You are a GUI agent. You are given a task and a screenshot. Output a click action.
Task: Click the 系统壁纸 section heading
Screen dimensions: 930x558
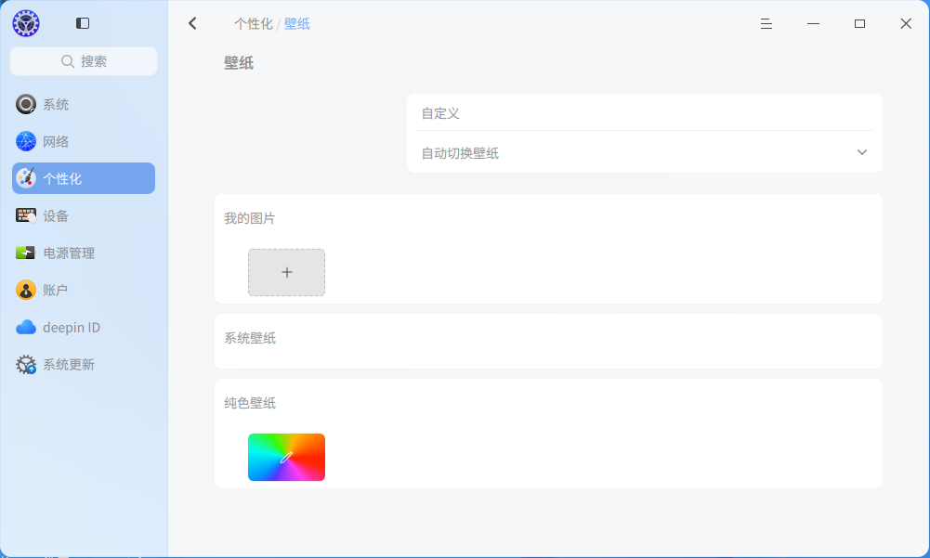click(x=250, y=338)
